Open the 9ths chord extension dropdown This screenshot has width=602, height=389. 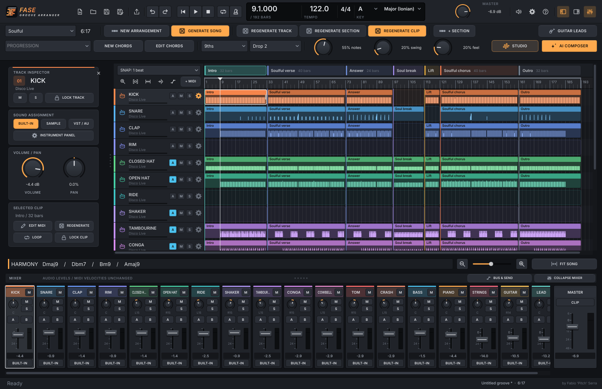(224, 46)
